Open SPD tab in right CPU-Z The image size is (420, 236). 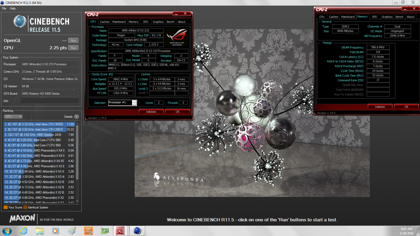375,17
